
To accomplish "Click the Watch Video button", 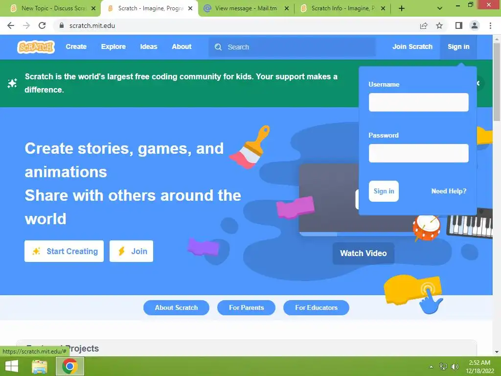I will point(364,253).
